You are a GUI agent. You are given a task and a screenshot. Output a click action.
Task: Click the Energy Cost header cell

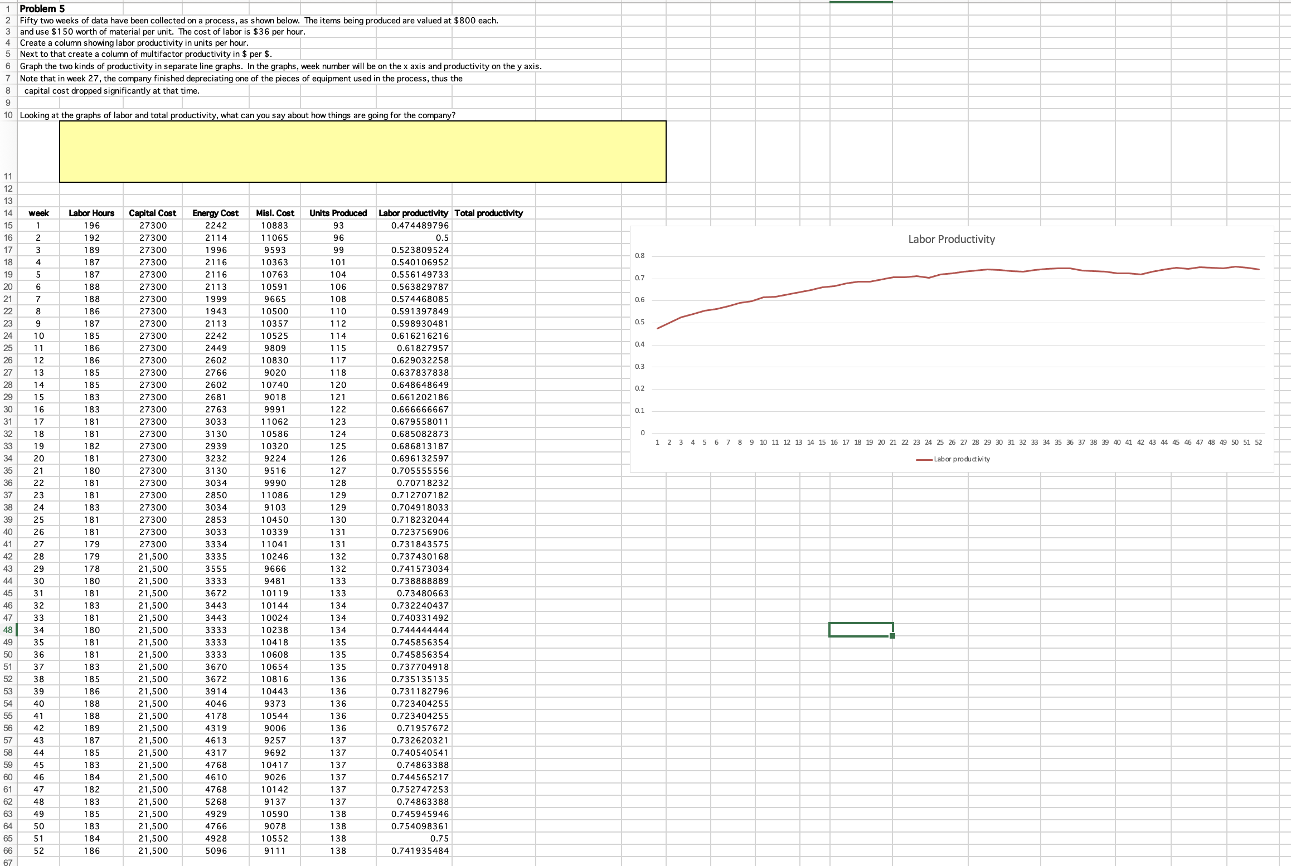(215, 213)
